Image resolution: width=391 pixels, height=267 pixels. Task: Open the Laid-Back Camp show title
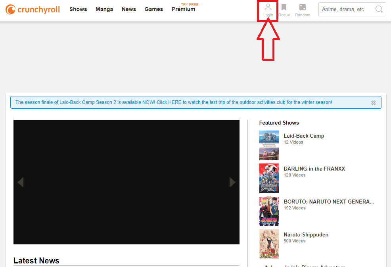pos(304,136)
